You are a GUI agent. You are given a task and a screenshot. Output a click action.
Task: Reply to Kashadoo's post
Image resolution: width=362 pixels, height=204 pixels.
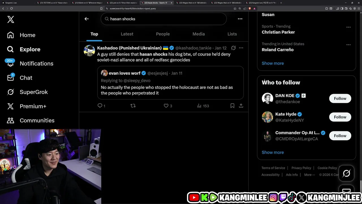[x=101, y=106]
